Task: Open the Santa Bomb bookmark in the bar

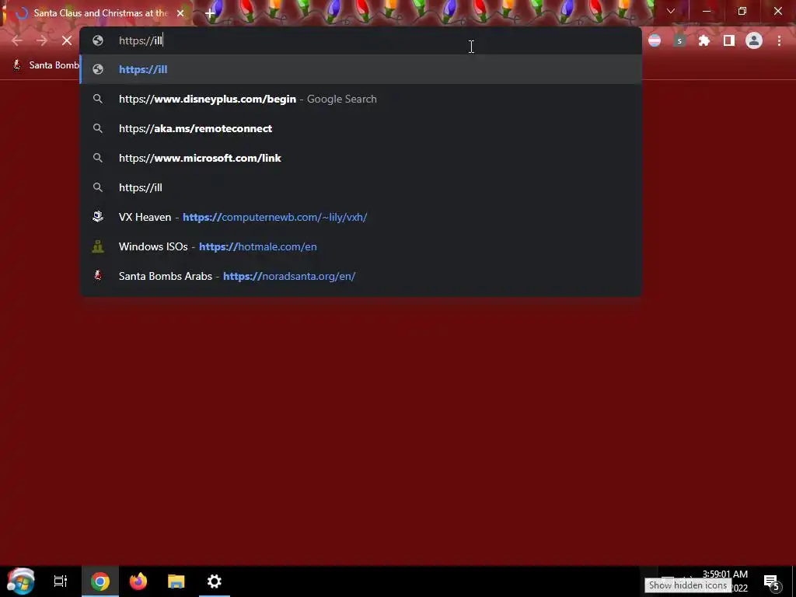Action: 47,65
